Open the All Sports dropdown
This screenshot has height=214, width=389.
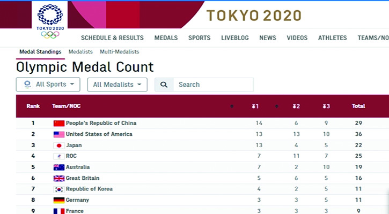[x=48, y=85]
